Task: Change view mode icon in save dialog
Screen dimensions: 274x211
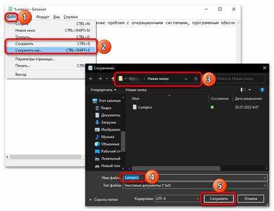Action: tap(243, 90)
